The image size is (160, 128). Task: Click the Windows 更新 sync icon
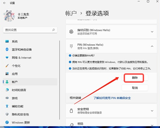[7, 122]
